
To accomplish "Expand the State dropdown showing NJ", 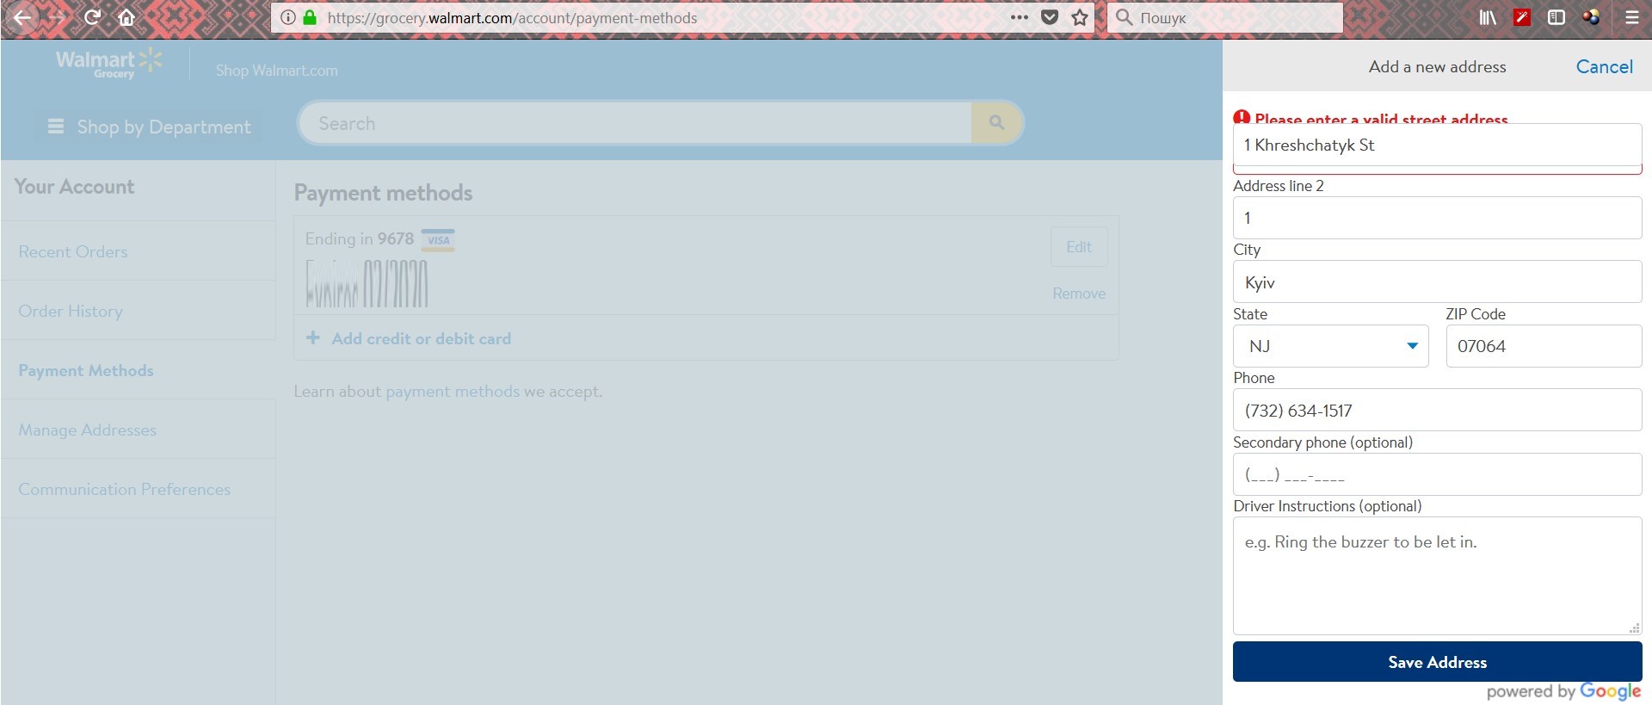I will click(x=1330, y=346).
